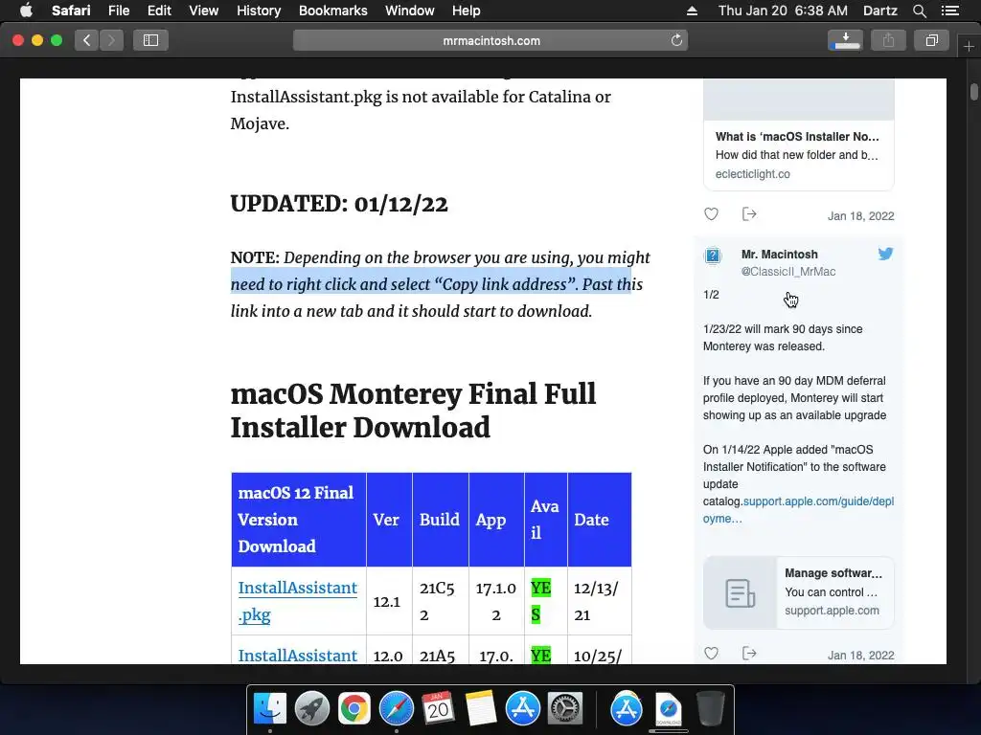Share the Monterey 90 days tweet
This screenshot has height=735, width=981.
[x=749, y=653]
